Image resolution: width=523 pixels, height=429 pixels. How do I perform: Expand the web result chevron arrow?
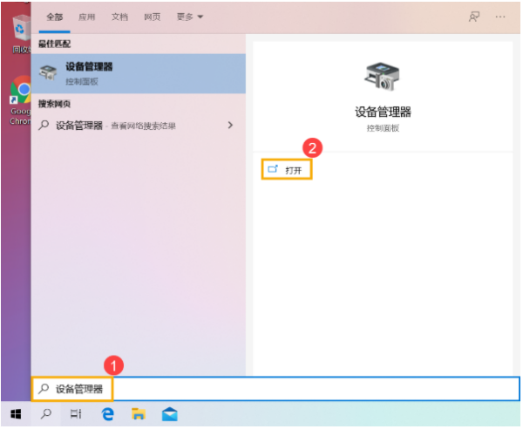pos(230,126)
